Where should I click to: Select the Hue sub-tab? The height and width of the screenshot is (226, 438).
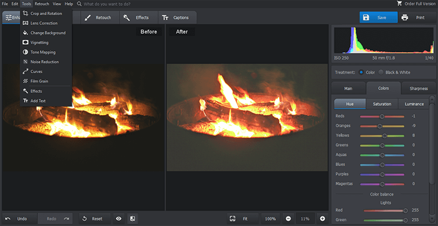(350, 104)
